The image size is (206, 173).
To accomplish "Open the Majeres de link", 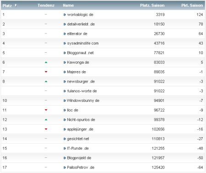I will click(x=76, y=72).
